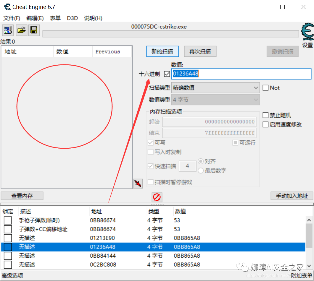Click the 类型 column header

click(154, 211)
